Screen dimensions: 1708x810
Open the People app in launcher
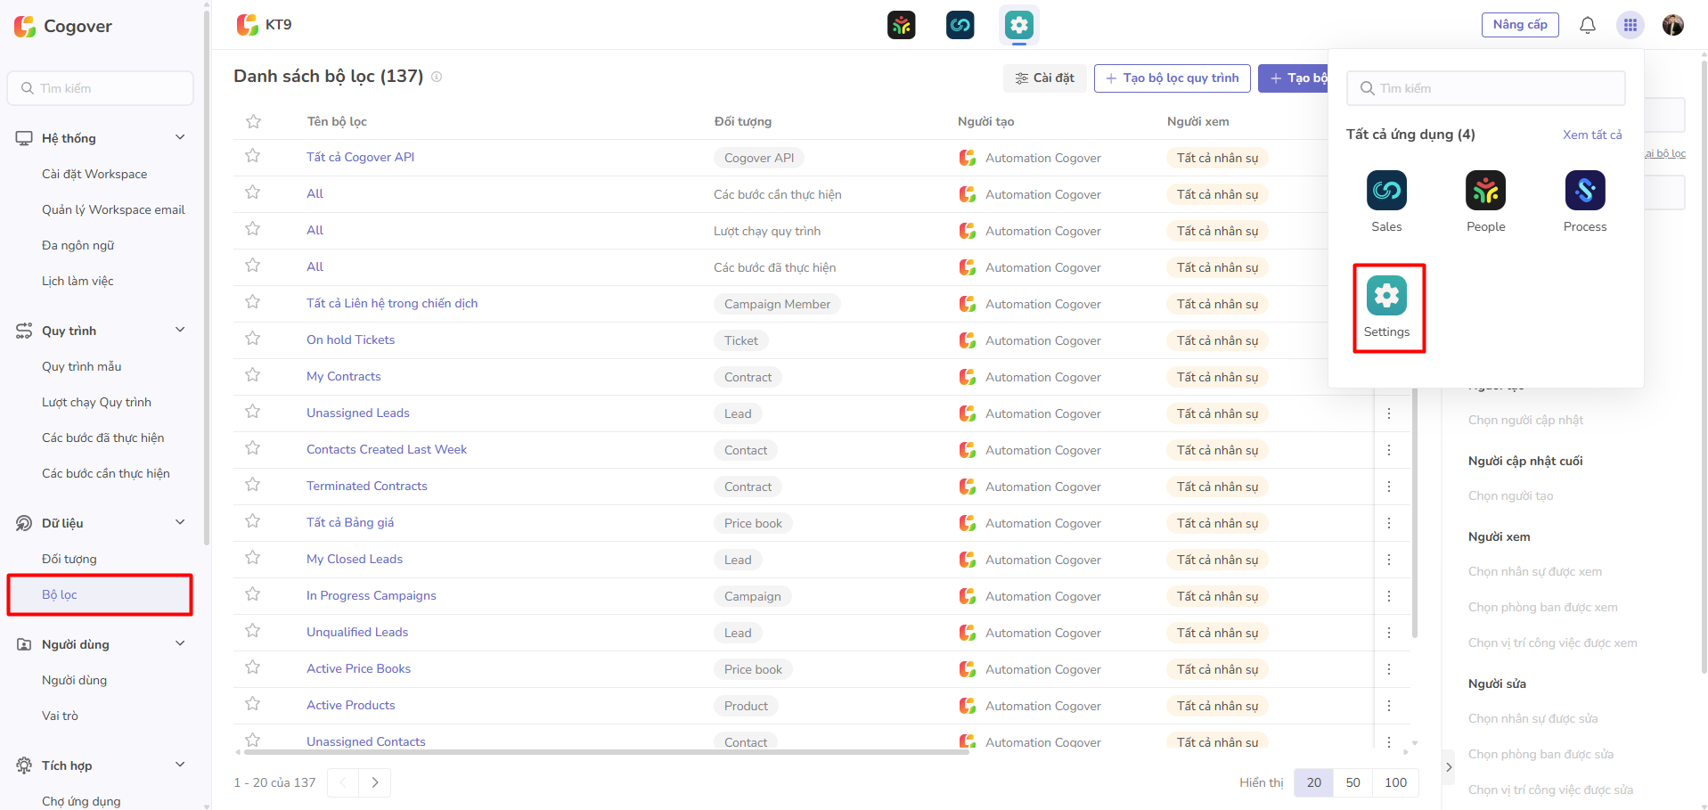pos(1485,191)
